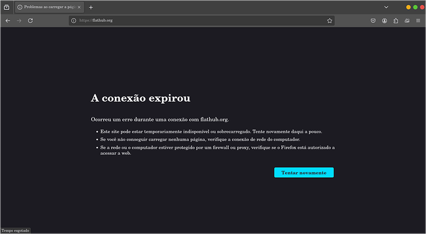Click the "Tentar novamente" button

(304, 173)
